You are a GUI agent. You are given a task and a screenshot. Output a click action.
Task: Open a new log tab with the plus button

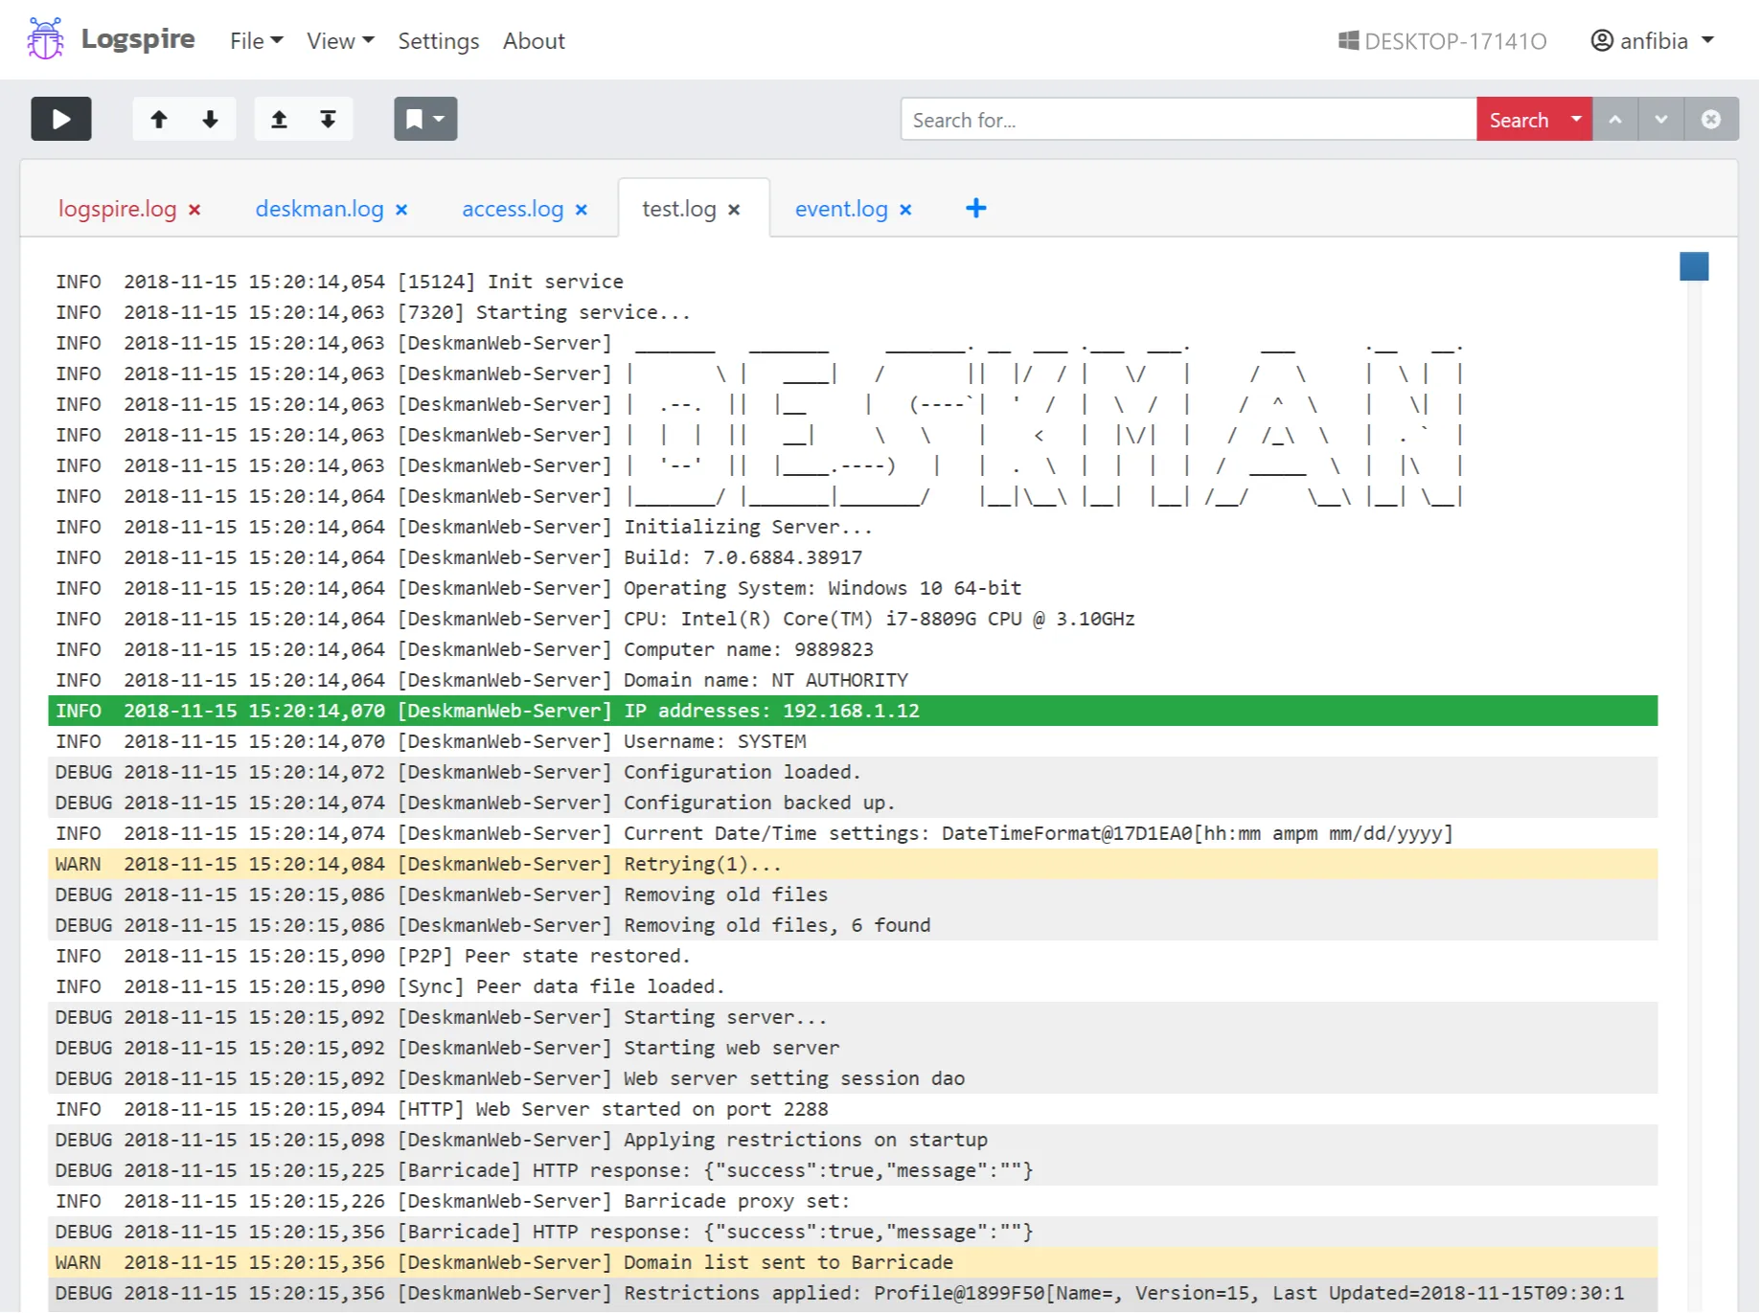(975, 208)
